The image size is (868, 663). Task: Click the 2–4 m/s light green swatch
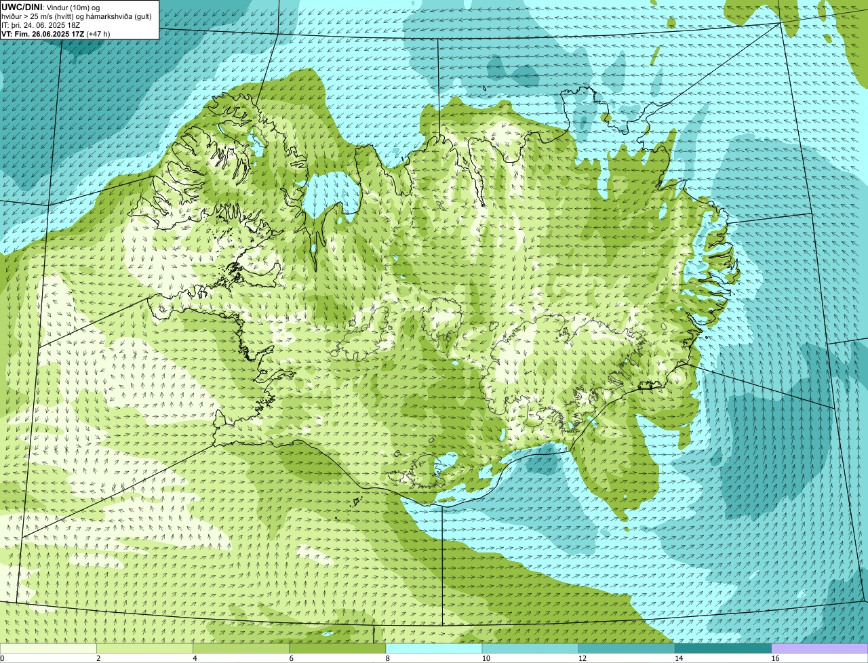[144, 648]
